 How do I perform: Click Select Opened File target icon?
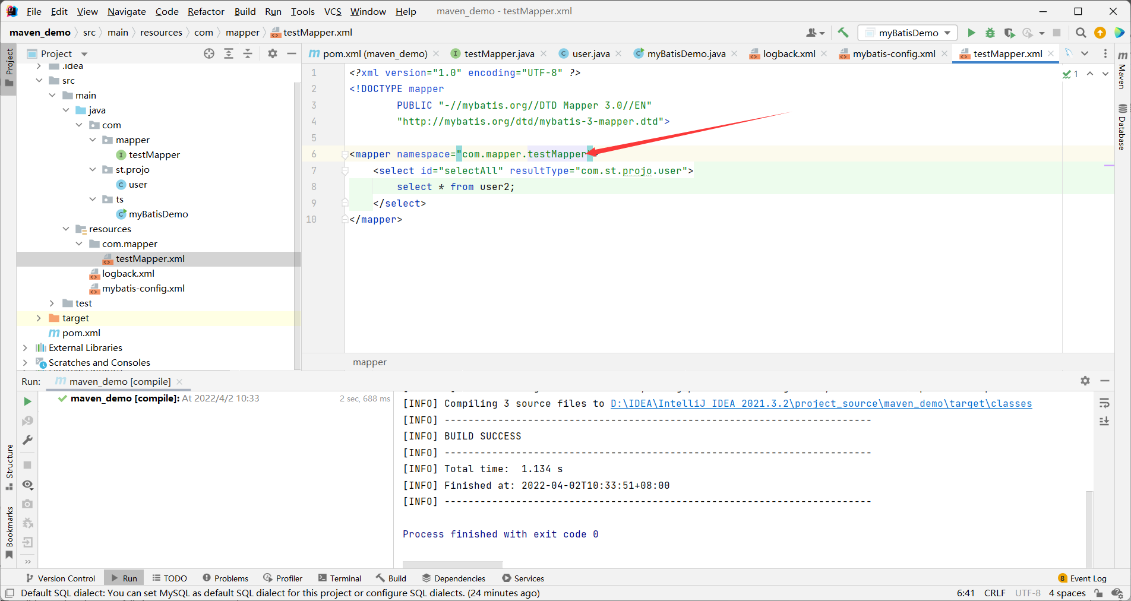(209, 53)
